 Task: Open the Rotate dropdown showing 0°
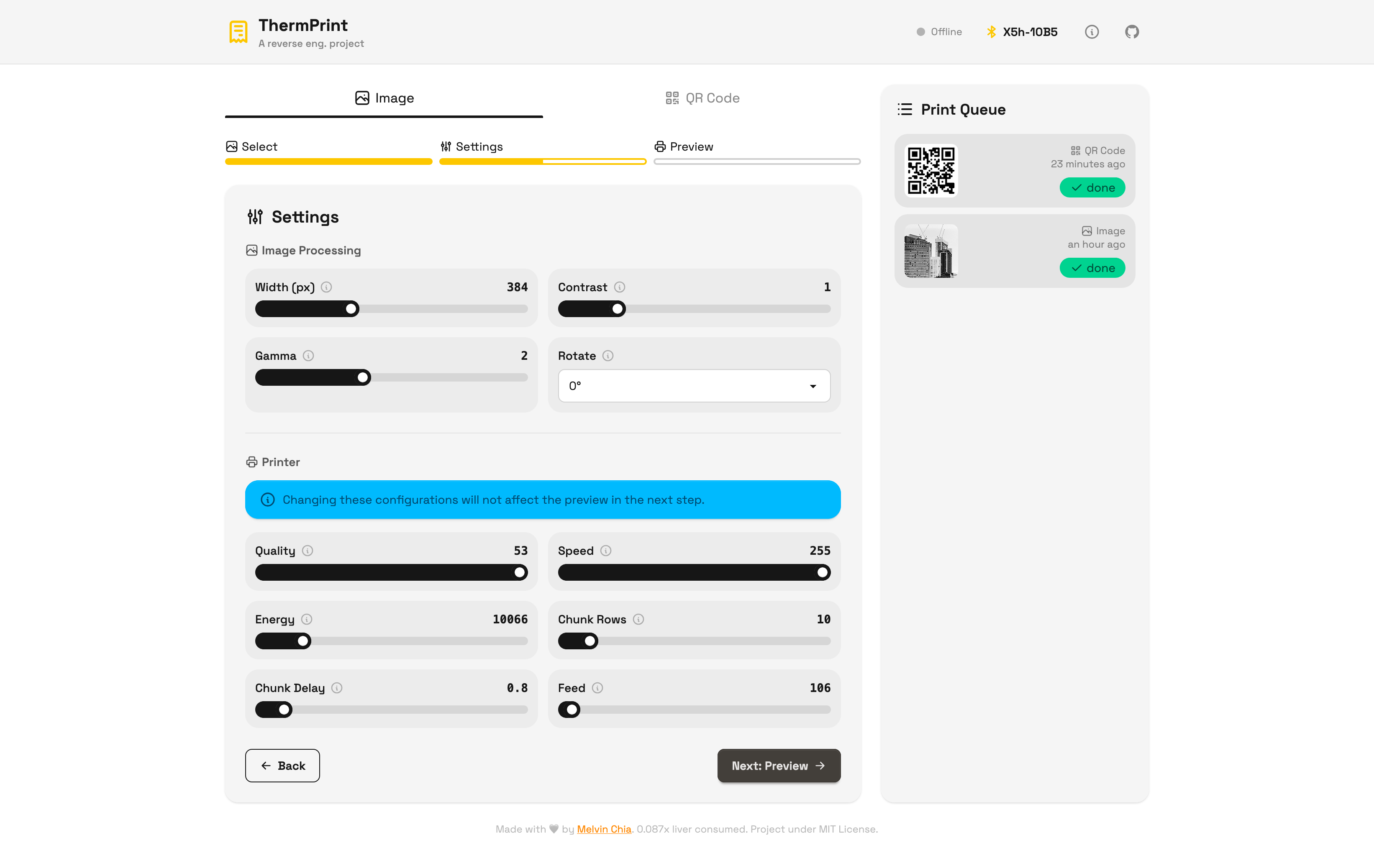click(694, 386)
